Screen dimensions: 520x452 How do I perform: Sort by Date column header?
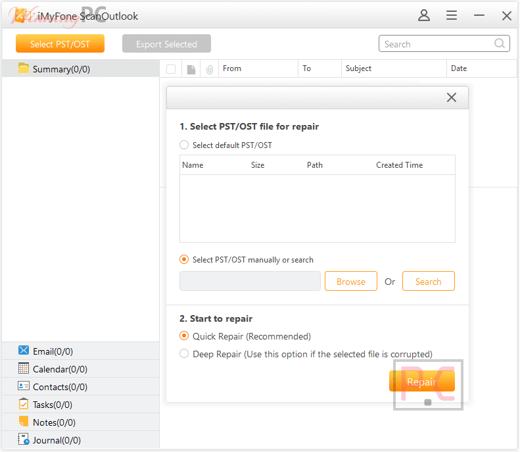(482, 68)
